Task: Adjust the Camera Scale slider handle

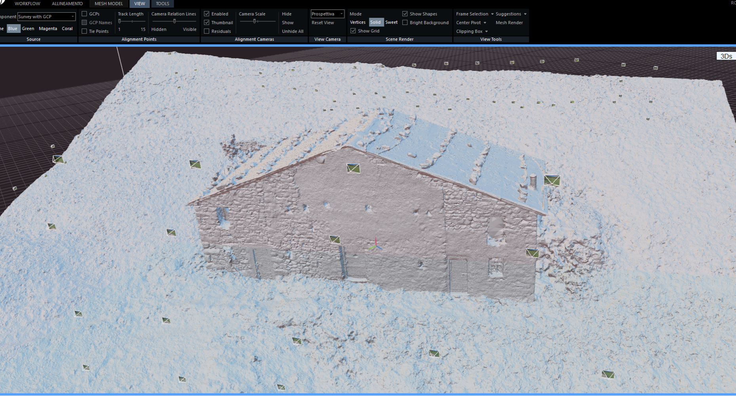Action: [x=255, y=21]
